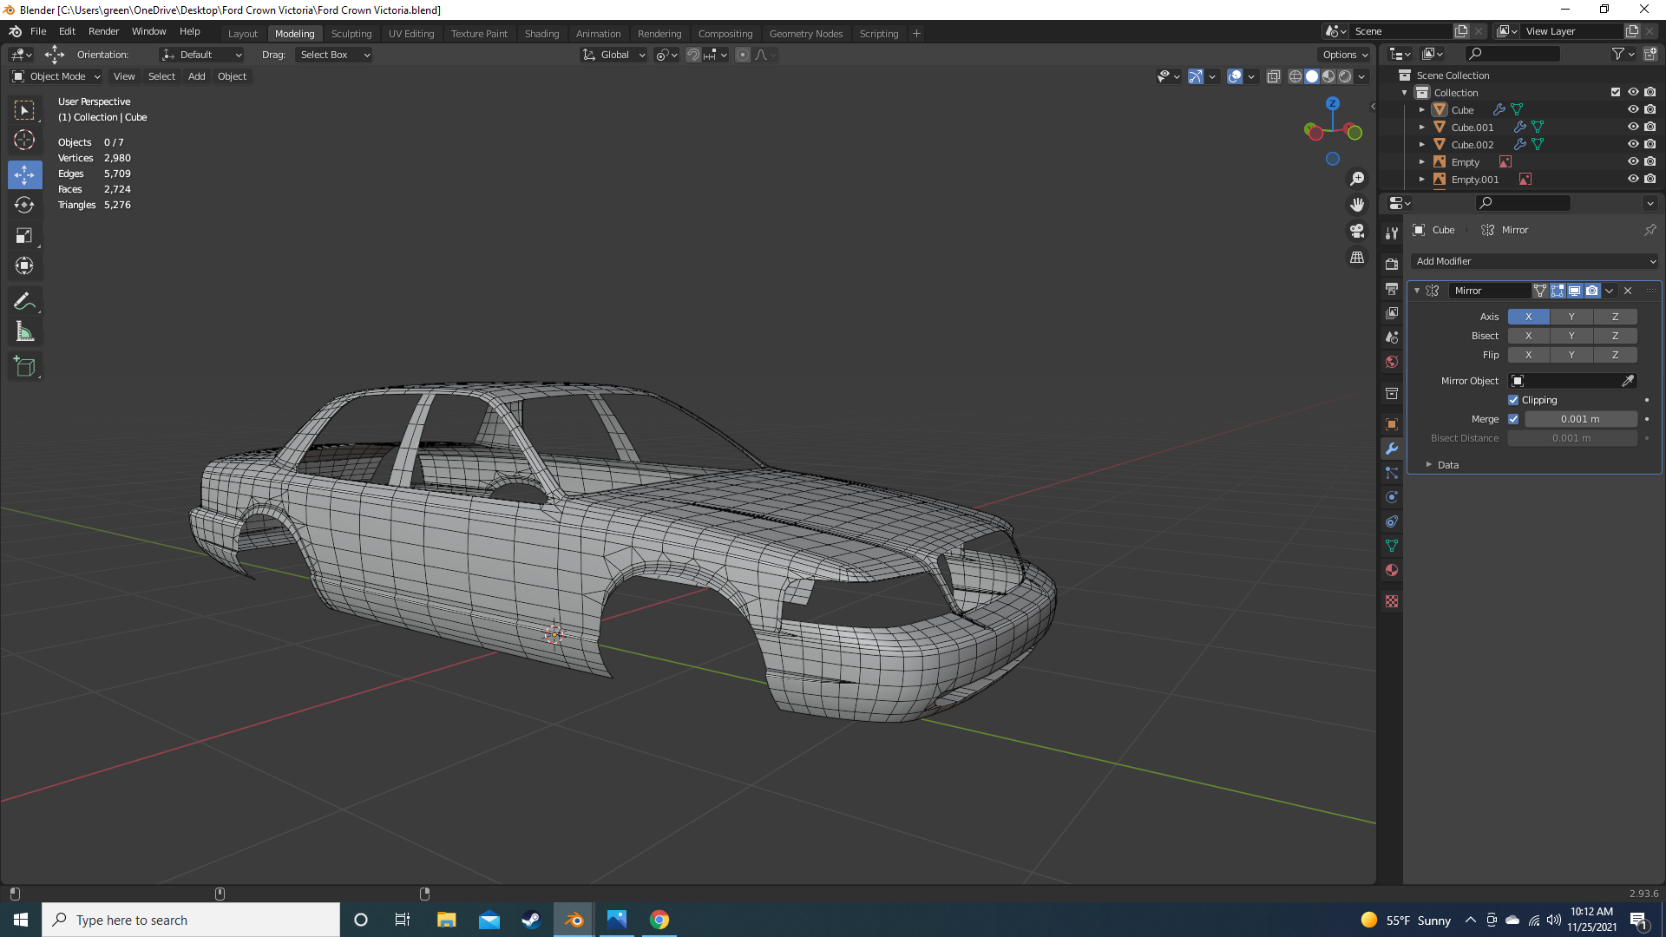This screenshot has height=937, width=1666.
Task: Select the Annotate tool
Action: click(x=24, y=301)
